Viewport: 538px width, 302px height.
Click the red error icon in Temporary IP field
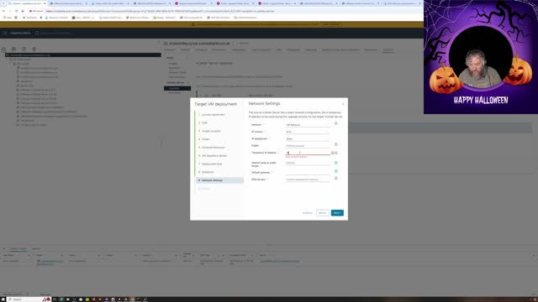[332, 153]
